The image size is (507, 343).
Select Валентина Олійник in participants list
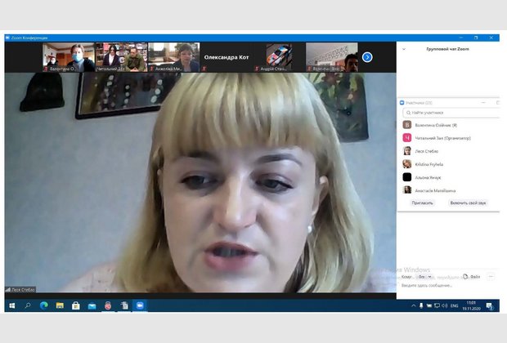[450, 125]
